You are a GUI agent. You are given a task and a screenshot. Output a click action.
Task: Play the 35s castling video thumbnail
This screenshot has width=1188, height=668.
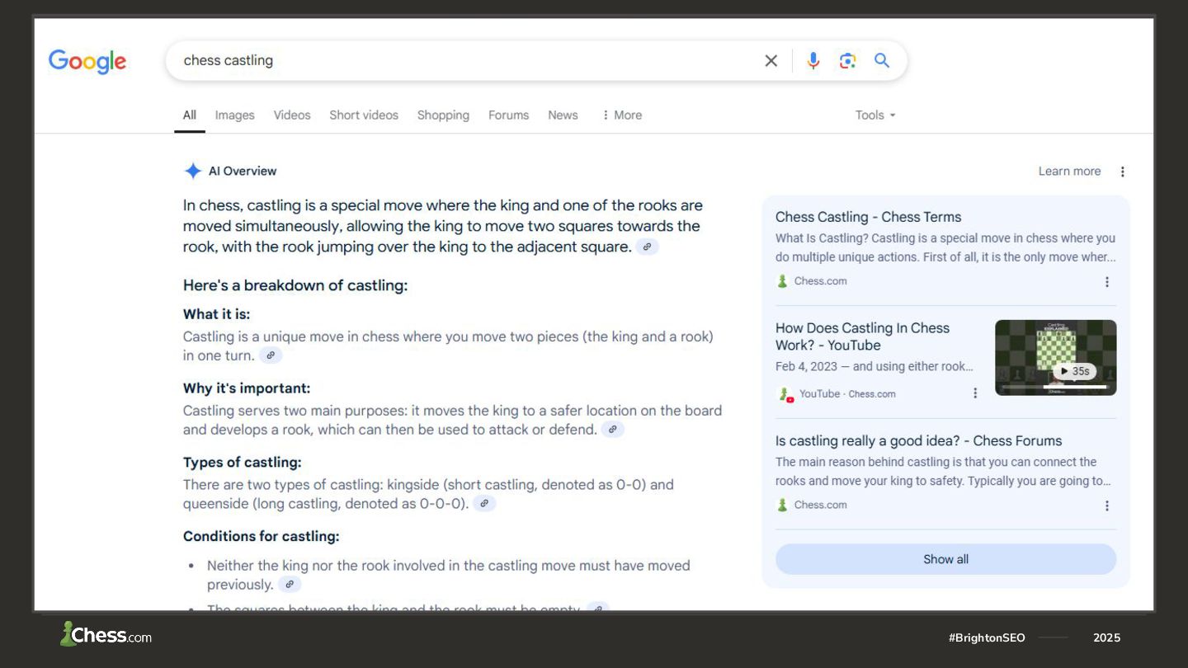pyautogui.click(x=1055, y=358)
